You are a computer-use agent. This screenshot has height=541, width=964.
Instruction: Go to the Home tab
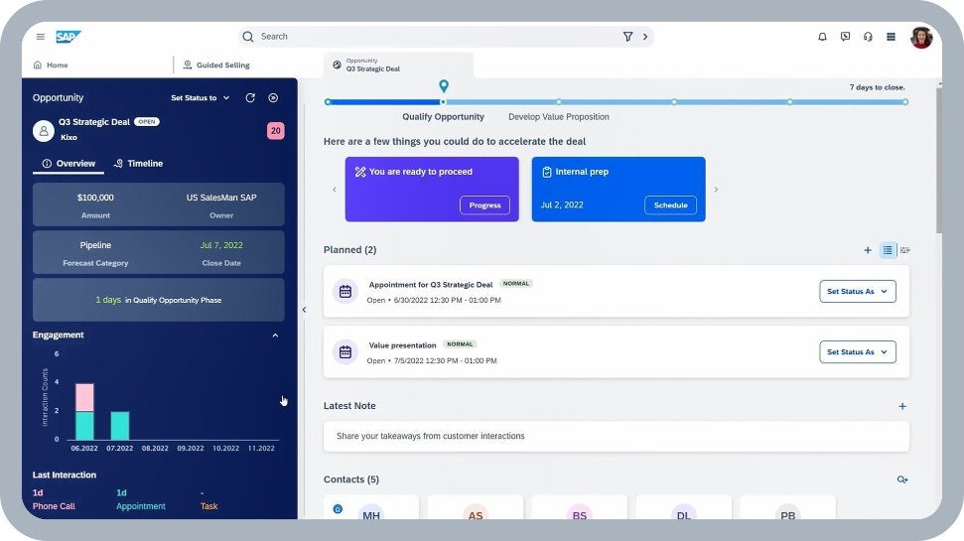point(51,66)
